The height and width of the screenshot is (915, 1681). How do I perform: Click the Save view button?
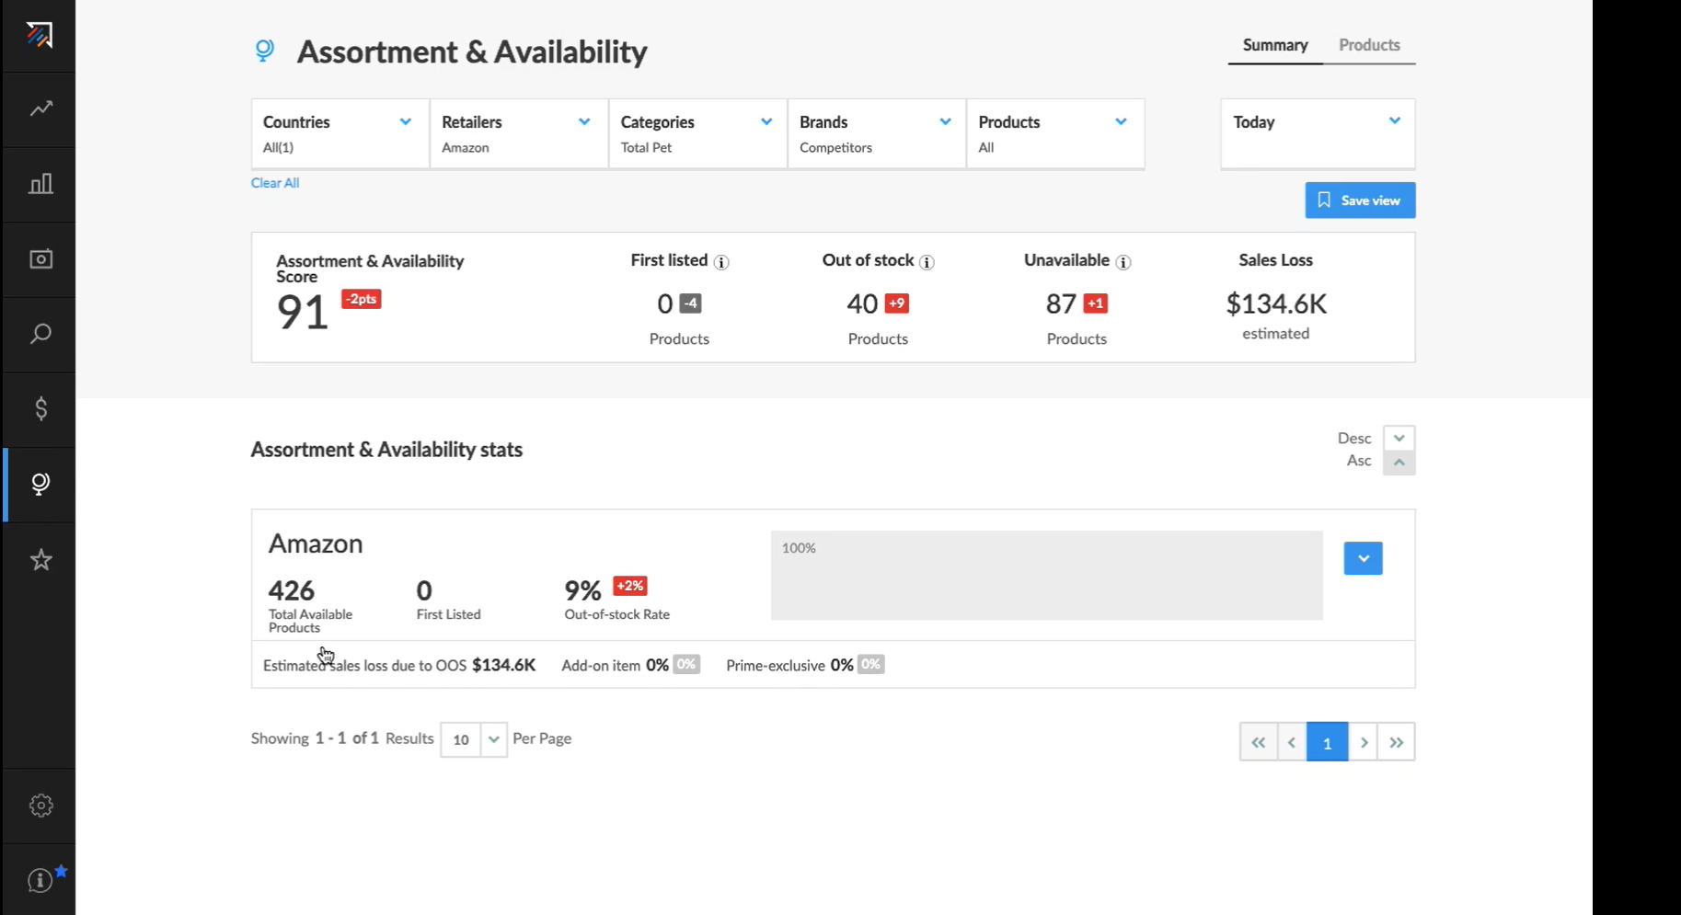[x=1360, y=200]
